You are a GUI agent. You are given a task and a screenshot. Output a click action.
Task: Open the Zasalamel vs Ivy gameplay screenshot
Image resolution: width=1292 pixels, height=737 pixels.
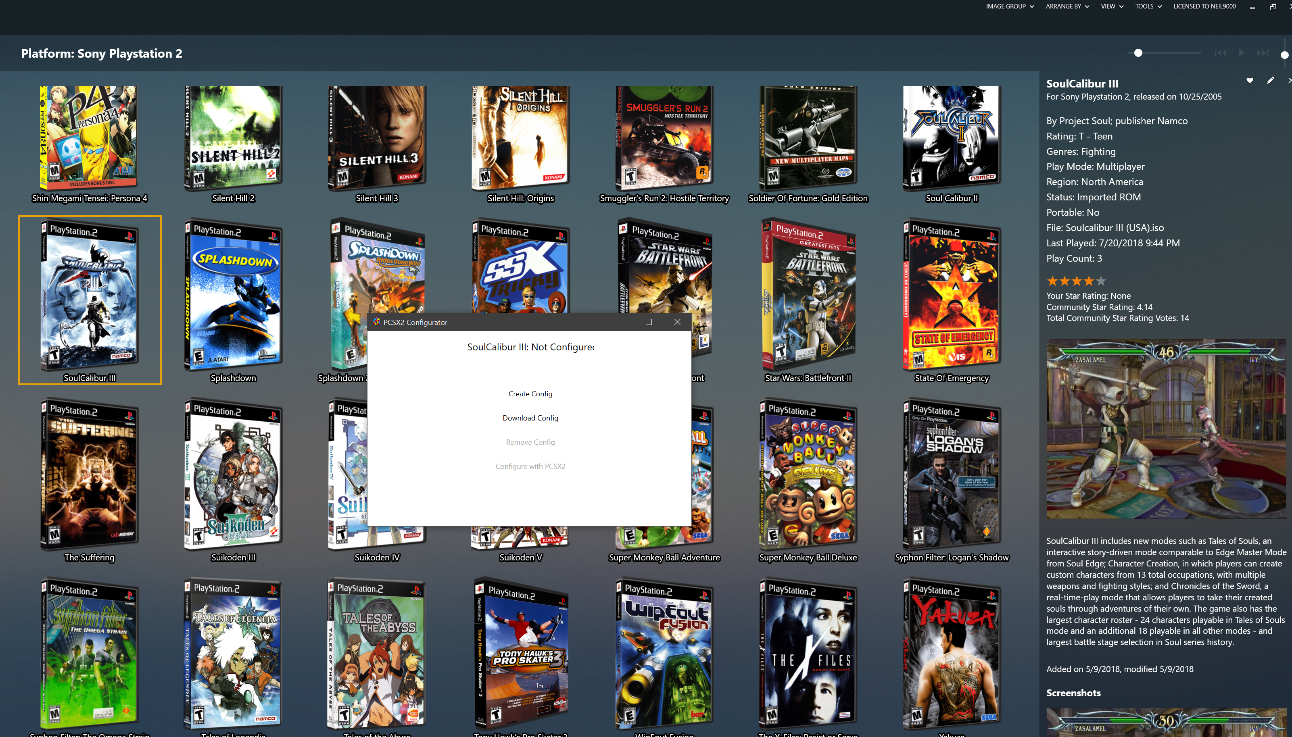coord(1166,429)
